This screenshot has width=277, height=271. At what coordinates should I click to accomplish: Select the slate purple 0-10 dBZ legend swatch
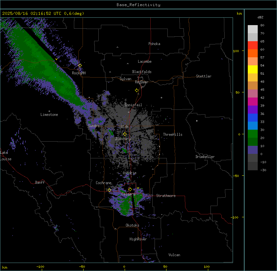(253, 150)
